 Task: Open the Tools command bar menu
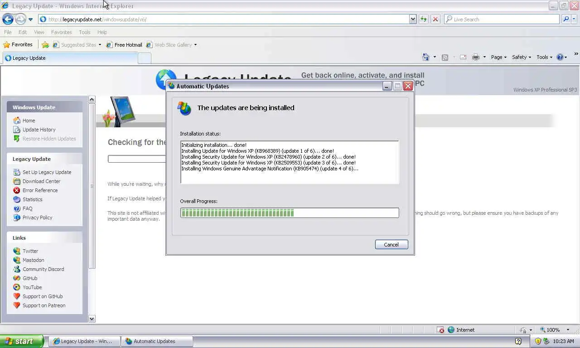(x=544, y=57)
